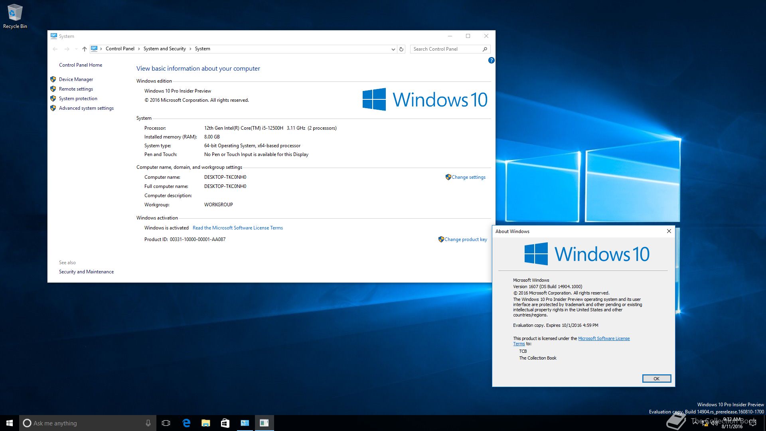The width and height of the screenshot is (766, 431).
Task: Open Action Center notification icon
Action: pos(752,423)
